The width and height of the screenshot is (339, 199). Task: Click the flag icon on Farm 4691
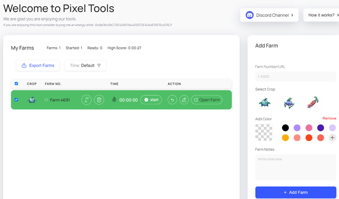pos(87,100)
